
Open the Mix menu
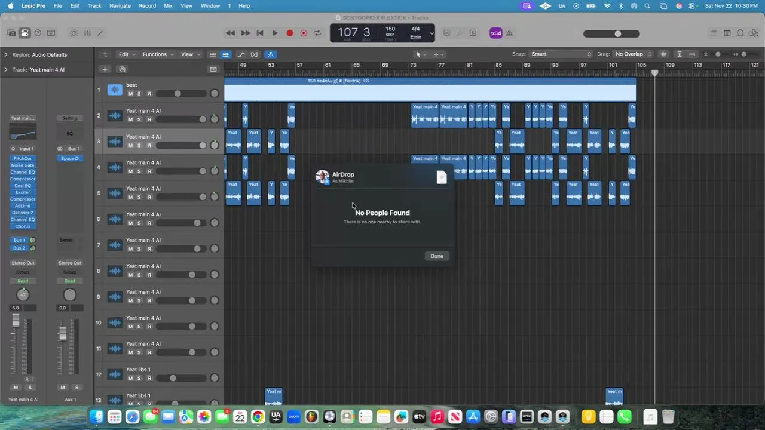click(x=168, y=5)
